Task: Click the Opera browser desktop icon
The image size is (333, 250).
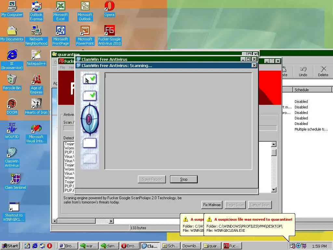Action: [x=109, y=9]
